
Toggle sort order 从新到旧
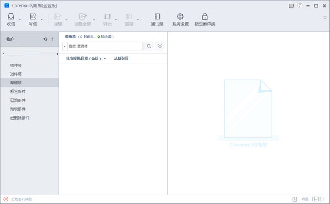point(121,59)
